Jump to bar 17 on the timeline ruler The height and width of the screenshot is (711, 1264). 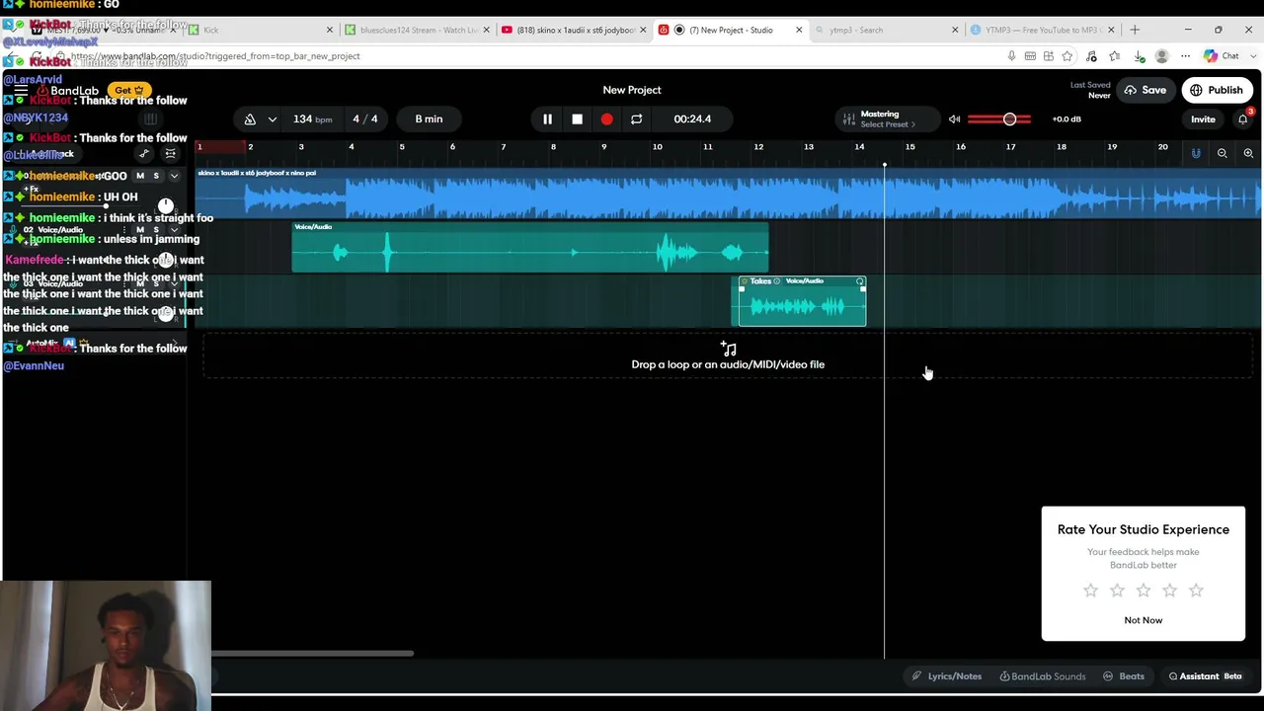(1010, 147)
